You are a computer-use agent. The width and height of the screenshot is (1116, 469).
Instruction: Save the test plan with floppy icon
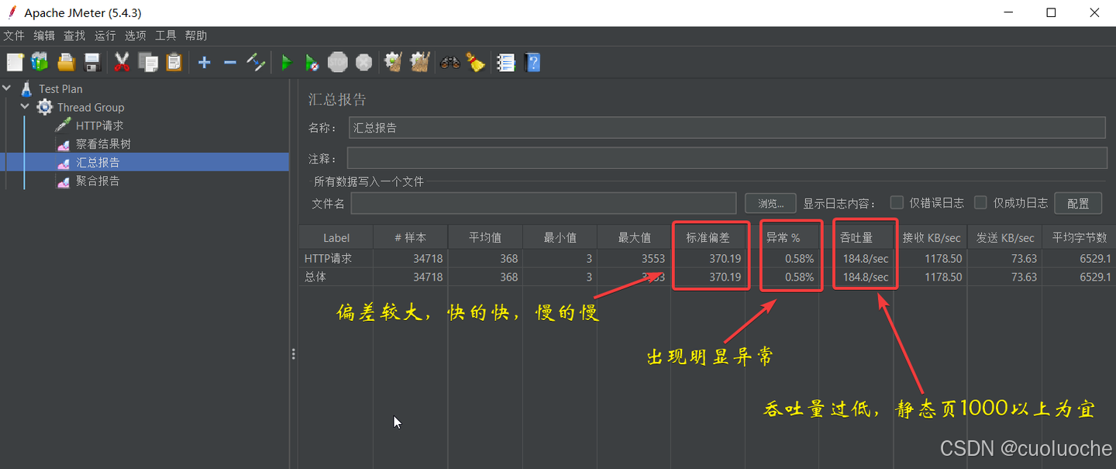point(92,62)
